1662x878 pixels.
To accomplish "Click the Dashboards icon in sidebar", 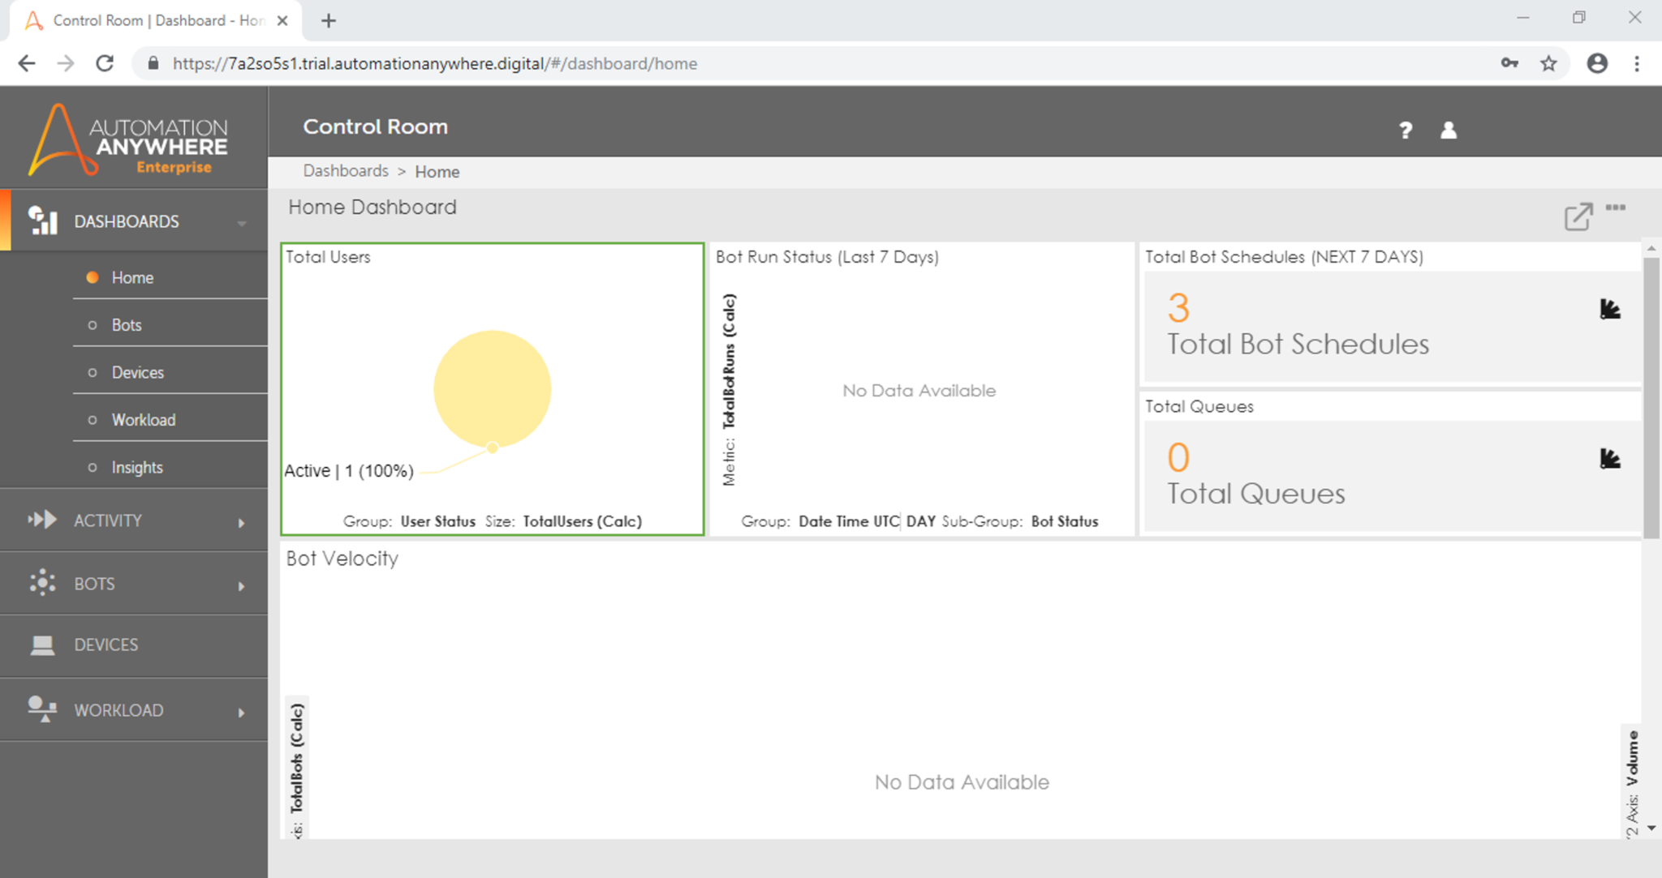I will [x=41, y=221].
